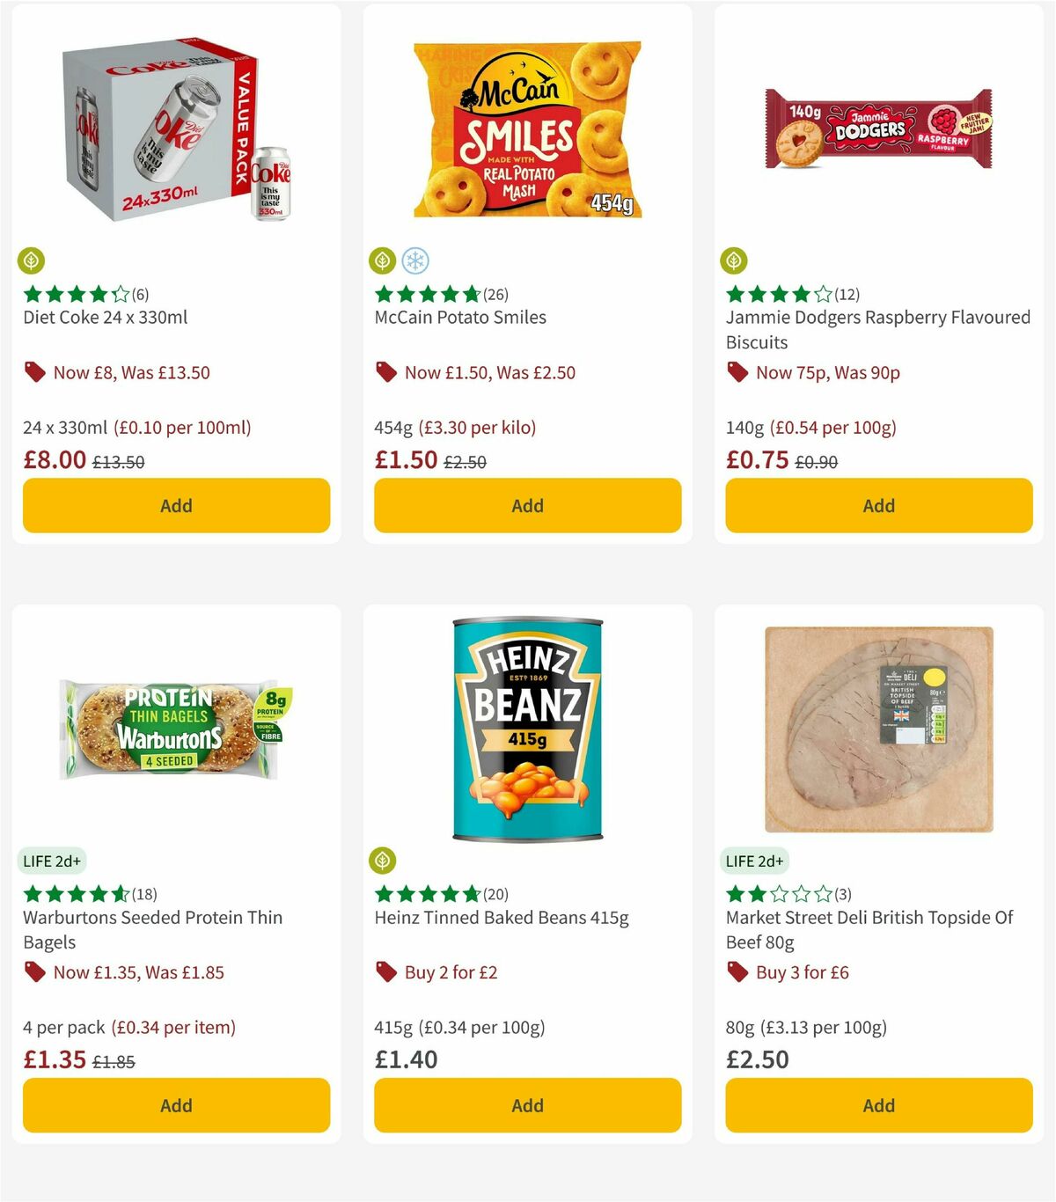Click the leaf icon above Jammie Dodgers rating
Screen dimensions: 1056x1202
point(736,260)
